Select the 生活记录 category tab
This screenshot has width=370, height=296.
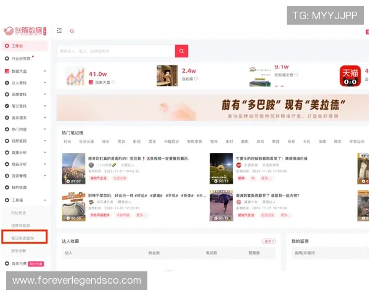coord(86,141)
